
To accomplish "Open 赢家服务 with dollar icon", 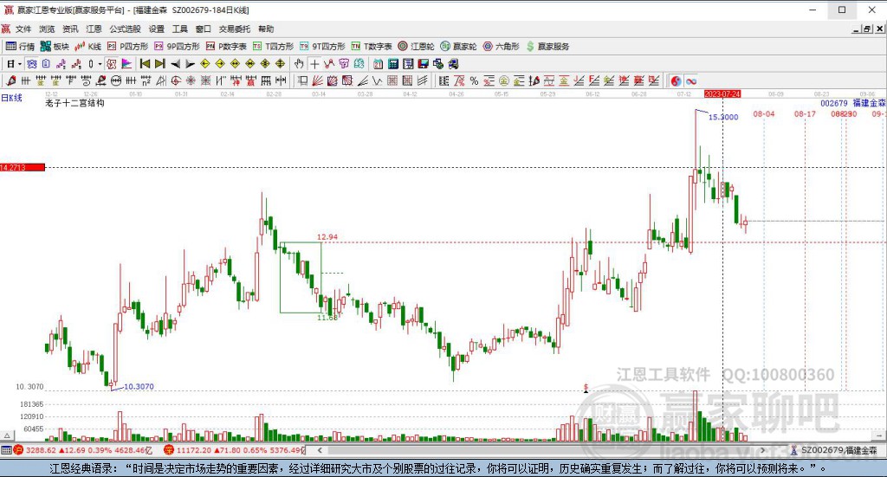I will (x=547, y=47).
